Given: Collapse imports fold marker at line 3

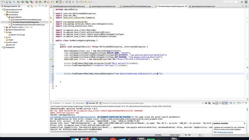Looking at the screenshot, I should coord(54,14).
